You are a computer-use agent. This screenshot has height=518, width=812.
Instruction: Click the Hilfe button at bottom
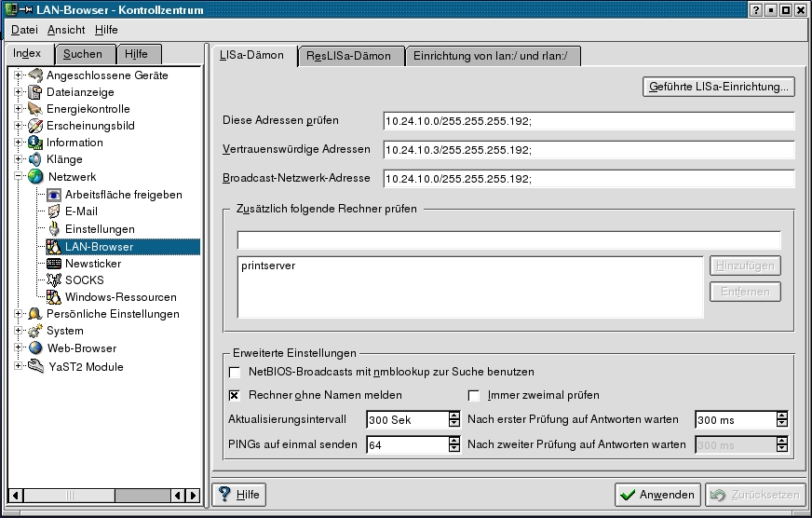coord(238,495)
